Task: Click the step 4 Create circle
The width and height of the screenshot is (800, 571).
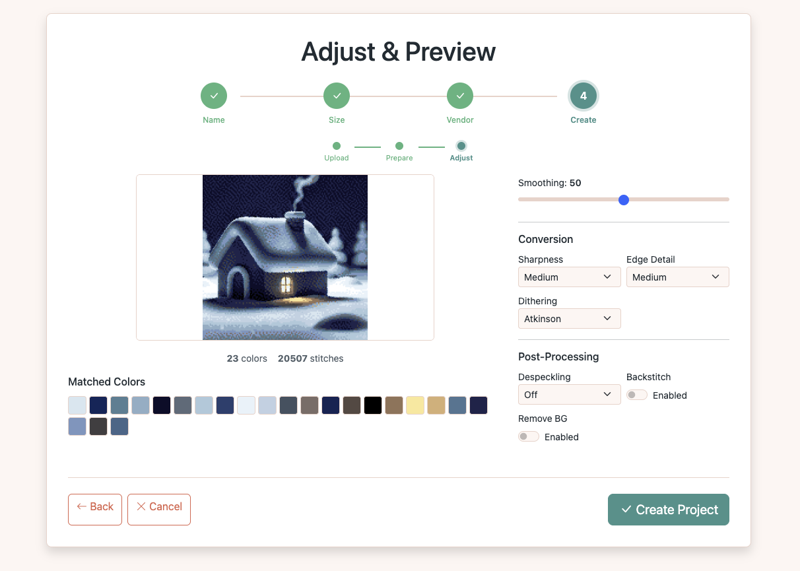Action: point(583,96)
